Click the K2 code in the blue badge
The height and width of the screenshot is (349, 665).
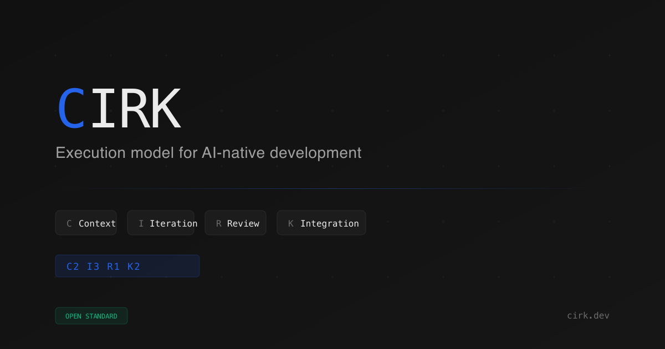point(134,266)
